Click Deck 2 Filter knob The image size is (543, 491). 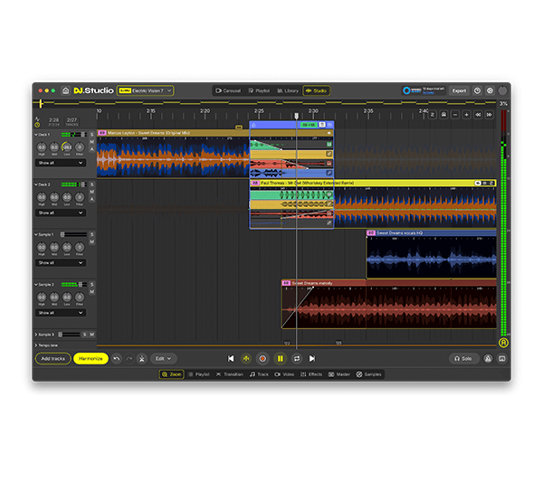coord(80,197)
